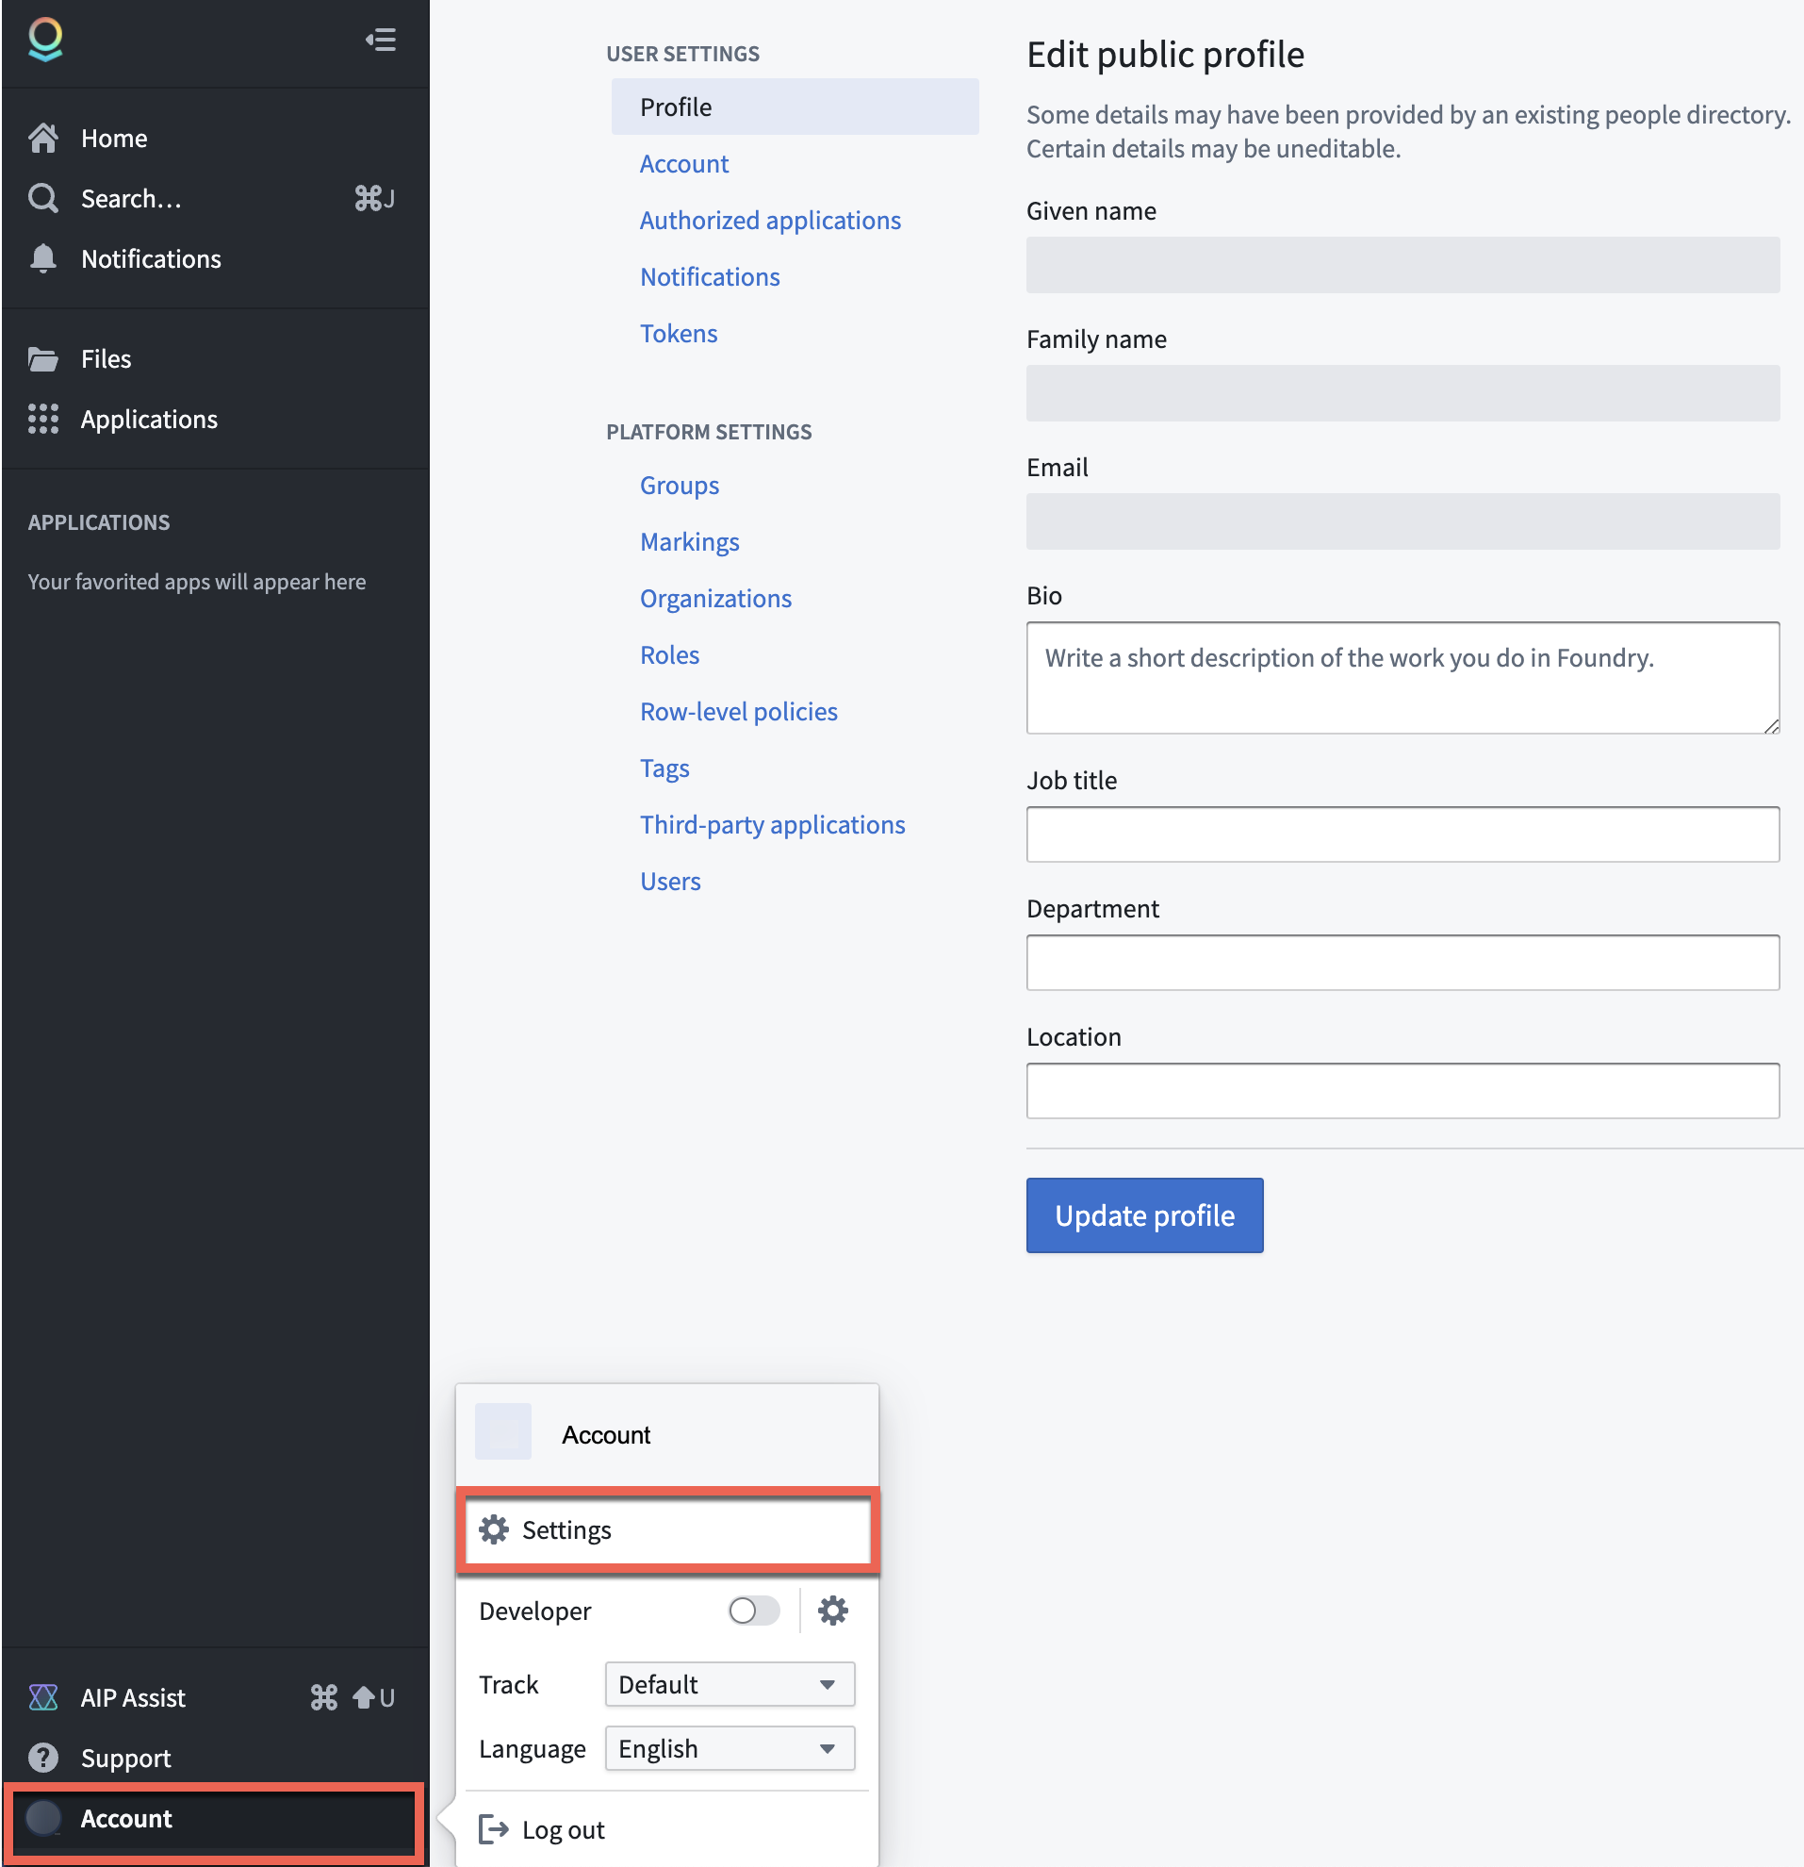Viewport: 1804px width, 1867px height.
Task: Open the Track dropdown
Action: (730, 1684)
